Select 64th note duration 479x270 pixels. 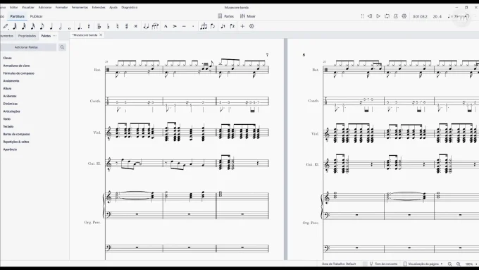tap(14, 26)
